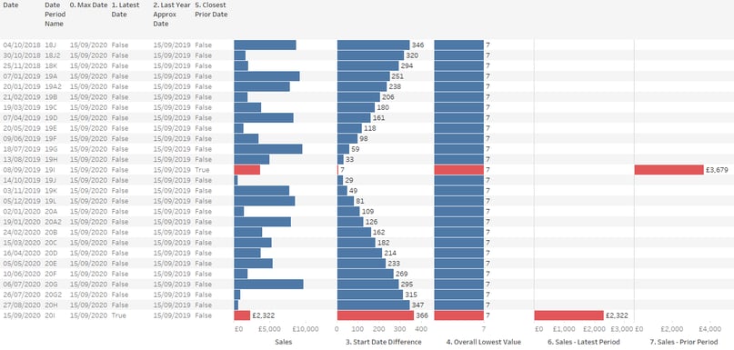Click the Sales axis title
The height and width of the screenshot is (350, 734).
coord(284,342)
